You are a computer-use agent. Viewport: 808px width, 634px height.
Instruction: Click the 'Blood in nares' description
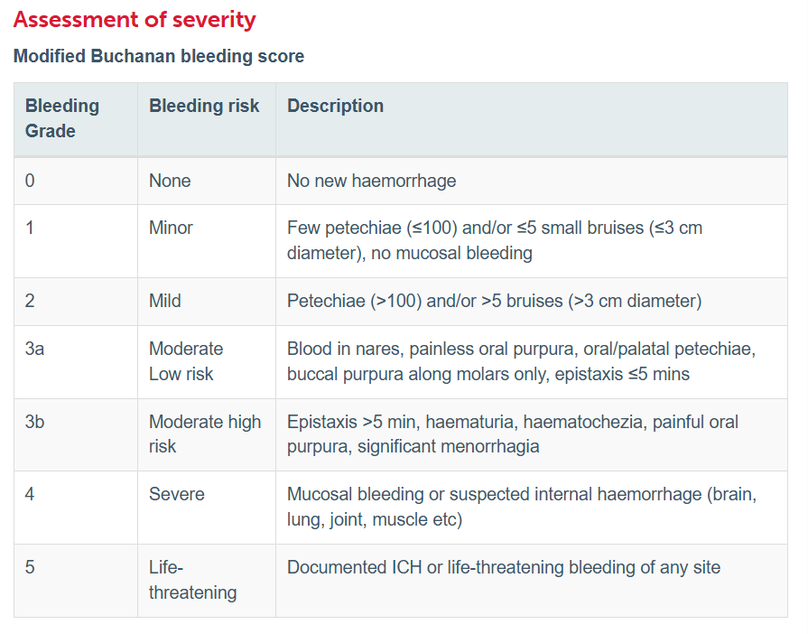[522, 361]
